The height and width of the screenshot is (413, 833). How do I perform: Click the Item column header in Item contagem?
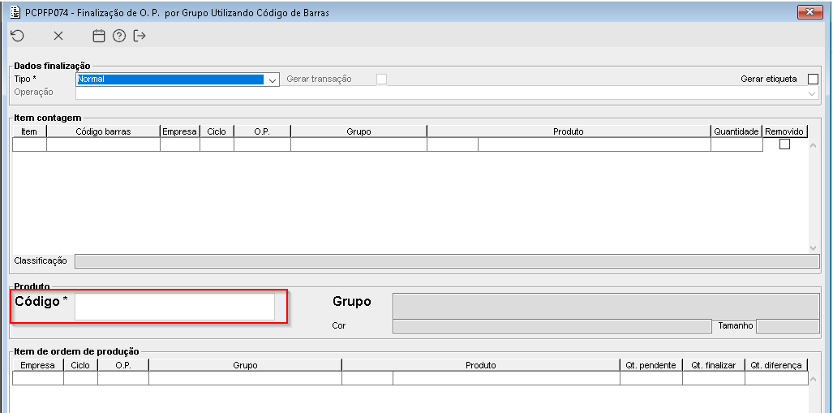click(x=30, y=131)
